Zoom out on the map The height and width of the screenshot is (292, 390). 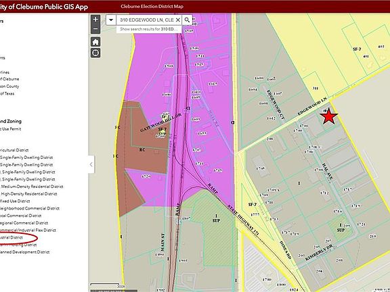95,29
